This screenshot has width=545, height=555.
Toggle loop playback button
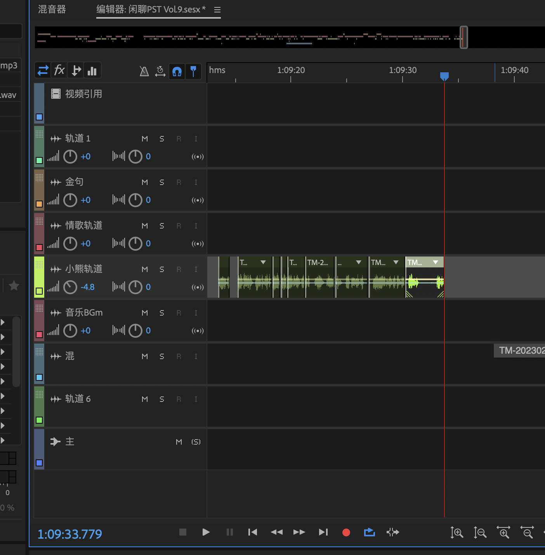[x=369, y=532]
